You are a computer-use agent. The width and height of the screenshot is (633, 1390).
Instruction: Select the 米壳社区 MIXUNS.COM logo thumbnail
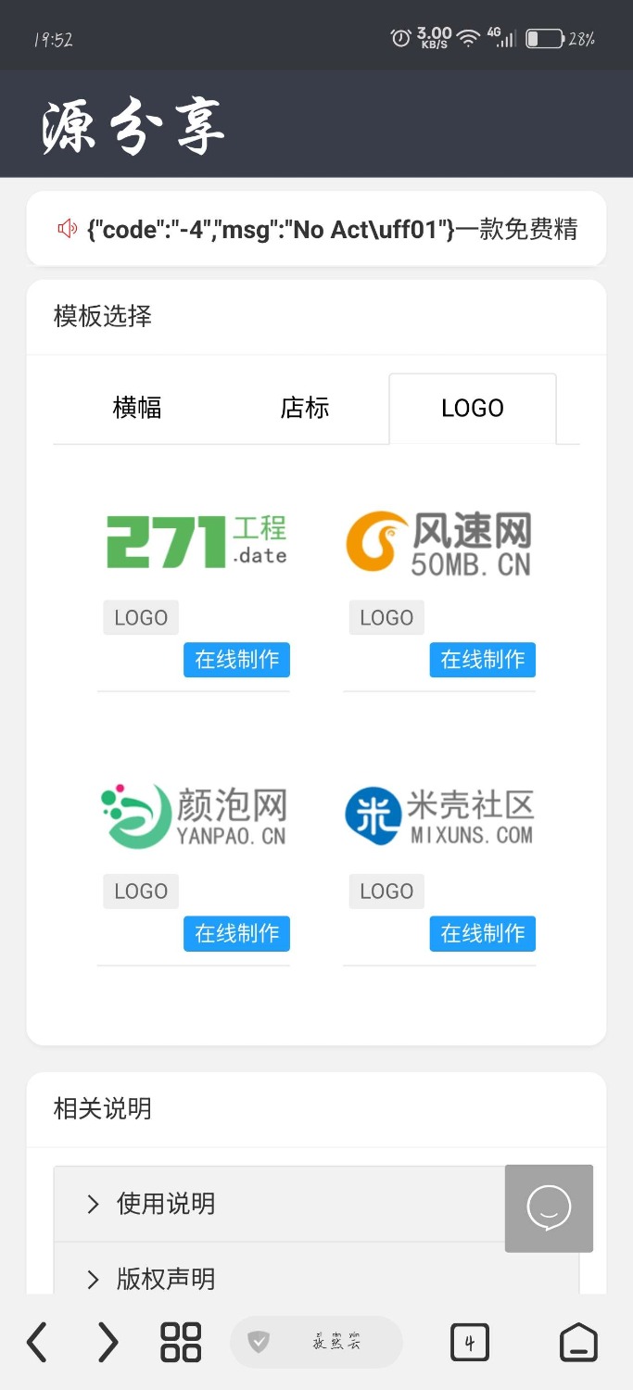[x=439, y=815]
